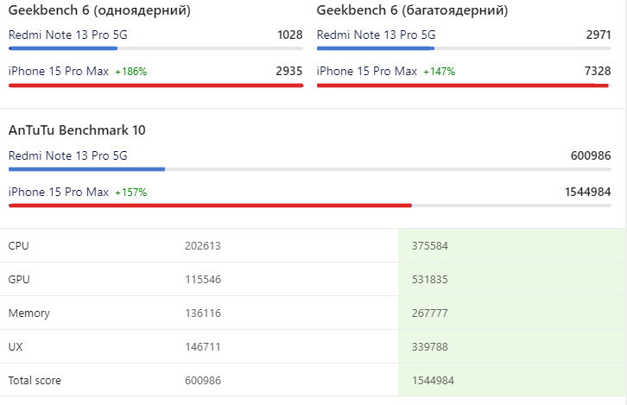
Task: Click the +147% difference label
Action: pos(440,72)
